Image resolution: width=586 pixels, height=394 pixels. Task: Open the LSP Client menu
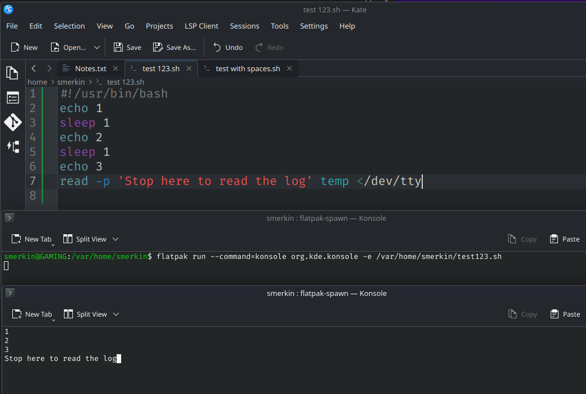[201, 26]
